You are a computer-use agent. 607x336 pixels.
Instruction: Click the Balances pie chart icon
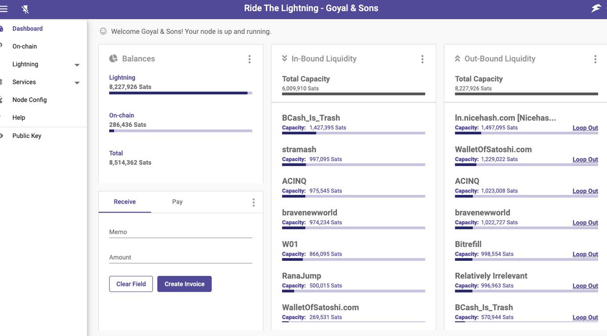[x=113, y=59]
